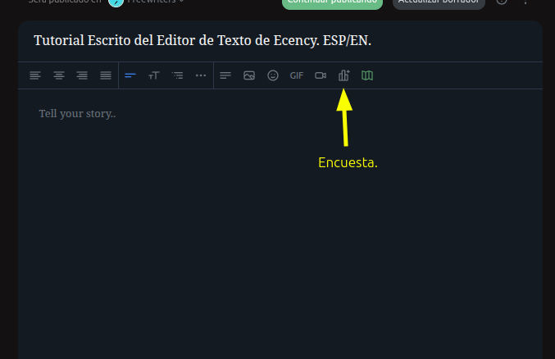Open the vertical dots menu at top right
555x359 pixels.
point(525,2)
